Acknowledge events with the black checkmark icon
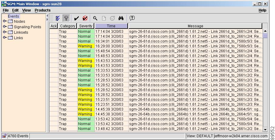Screen dimensions: 275x140 click(76, 18)
